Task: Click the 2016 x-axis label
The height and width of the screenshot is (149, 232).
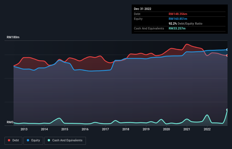Action: tap(85, 129)
